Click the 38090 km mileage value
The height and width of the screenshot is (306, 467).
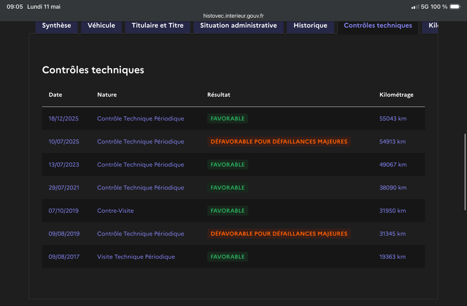[393, 188]
